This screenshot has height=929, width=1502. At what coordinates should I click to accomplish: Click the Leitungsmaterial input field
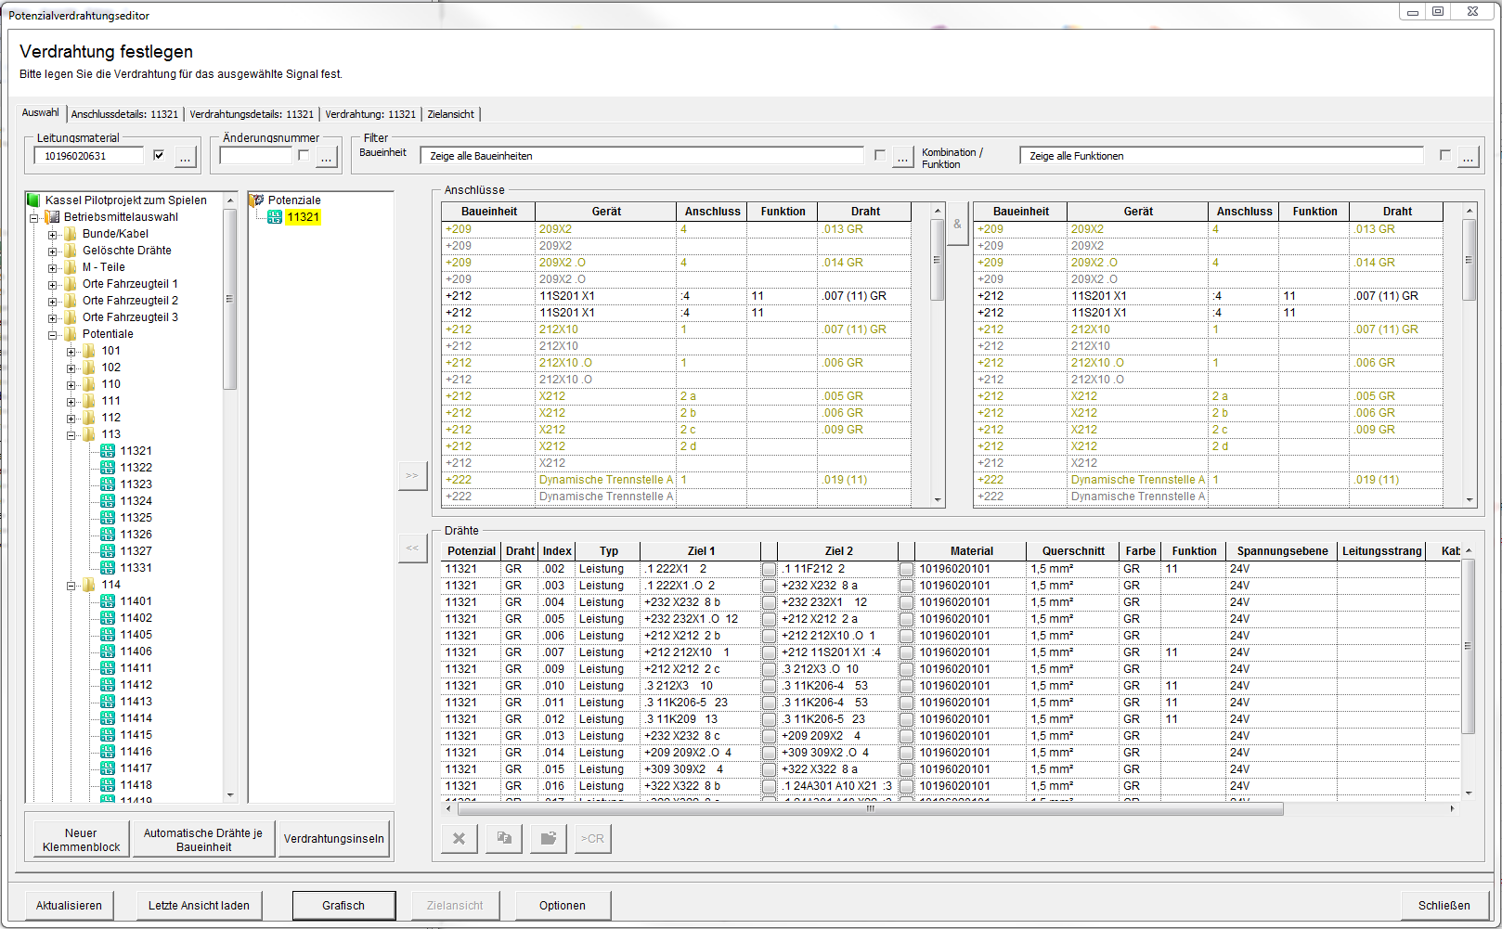(89, 156)
